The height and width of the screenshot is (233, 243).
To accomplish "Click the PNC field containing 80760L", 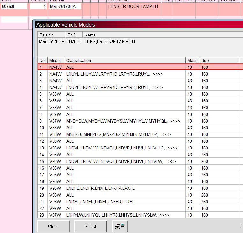I will coord(14,6).
